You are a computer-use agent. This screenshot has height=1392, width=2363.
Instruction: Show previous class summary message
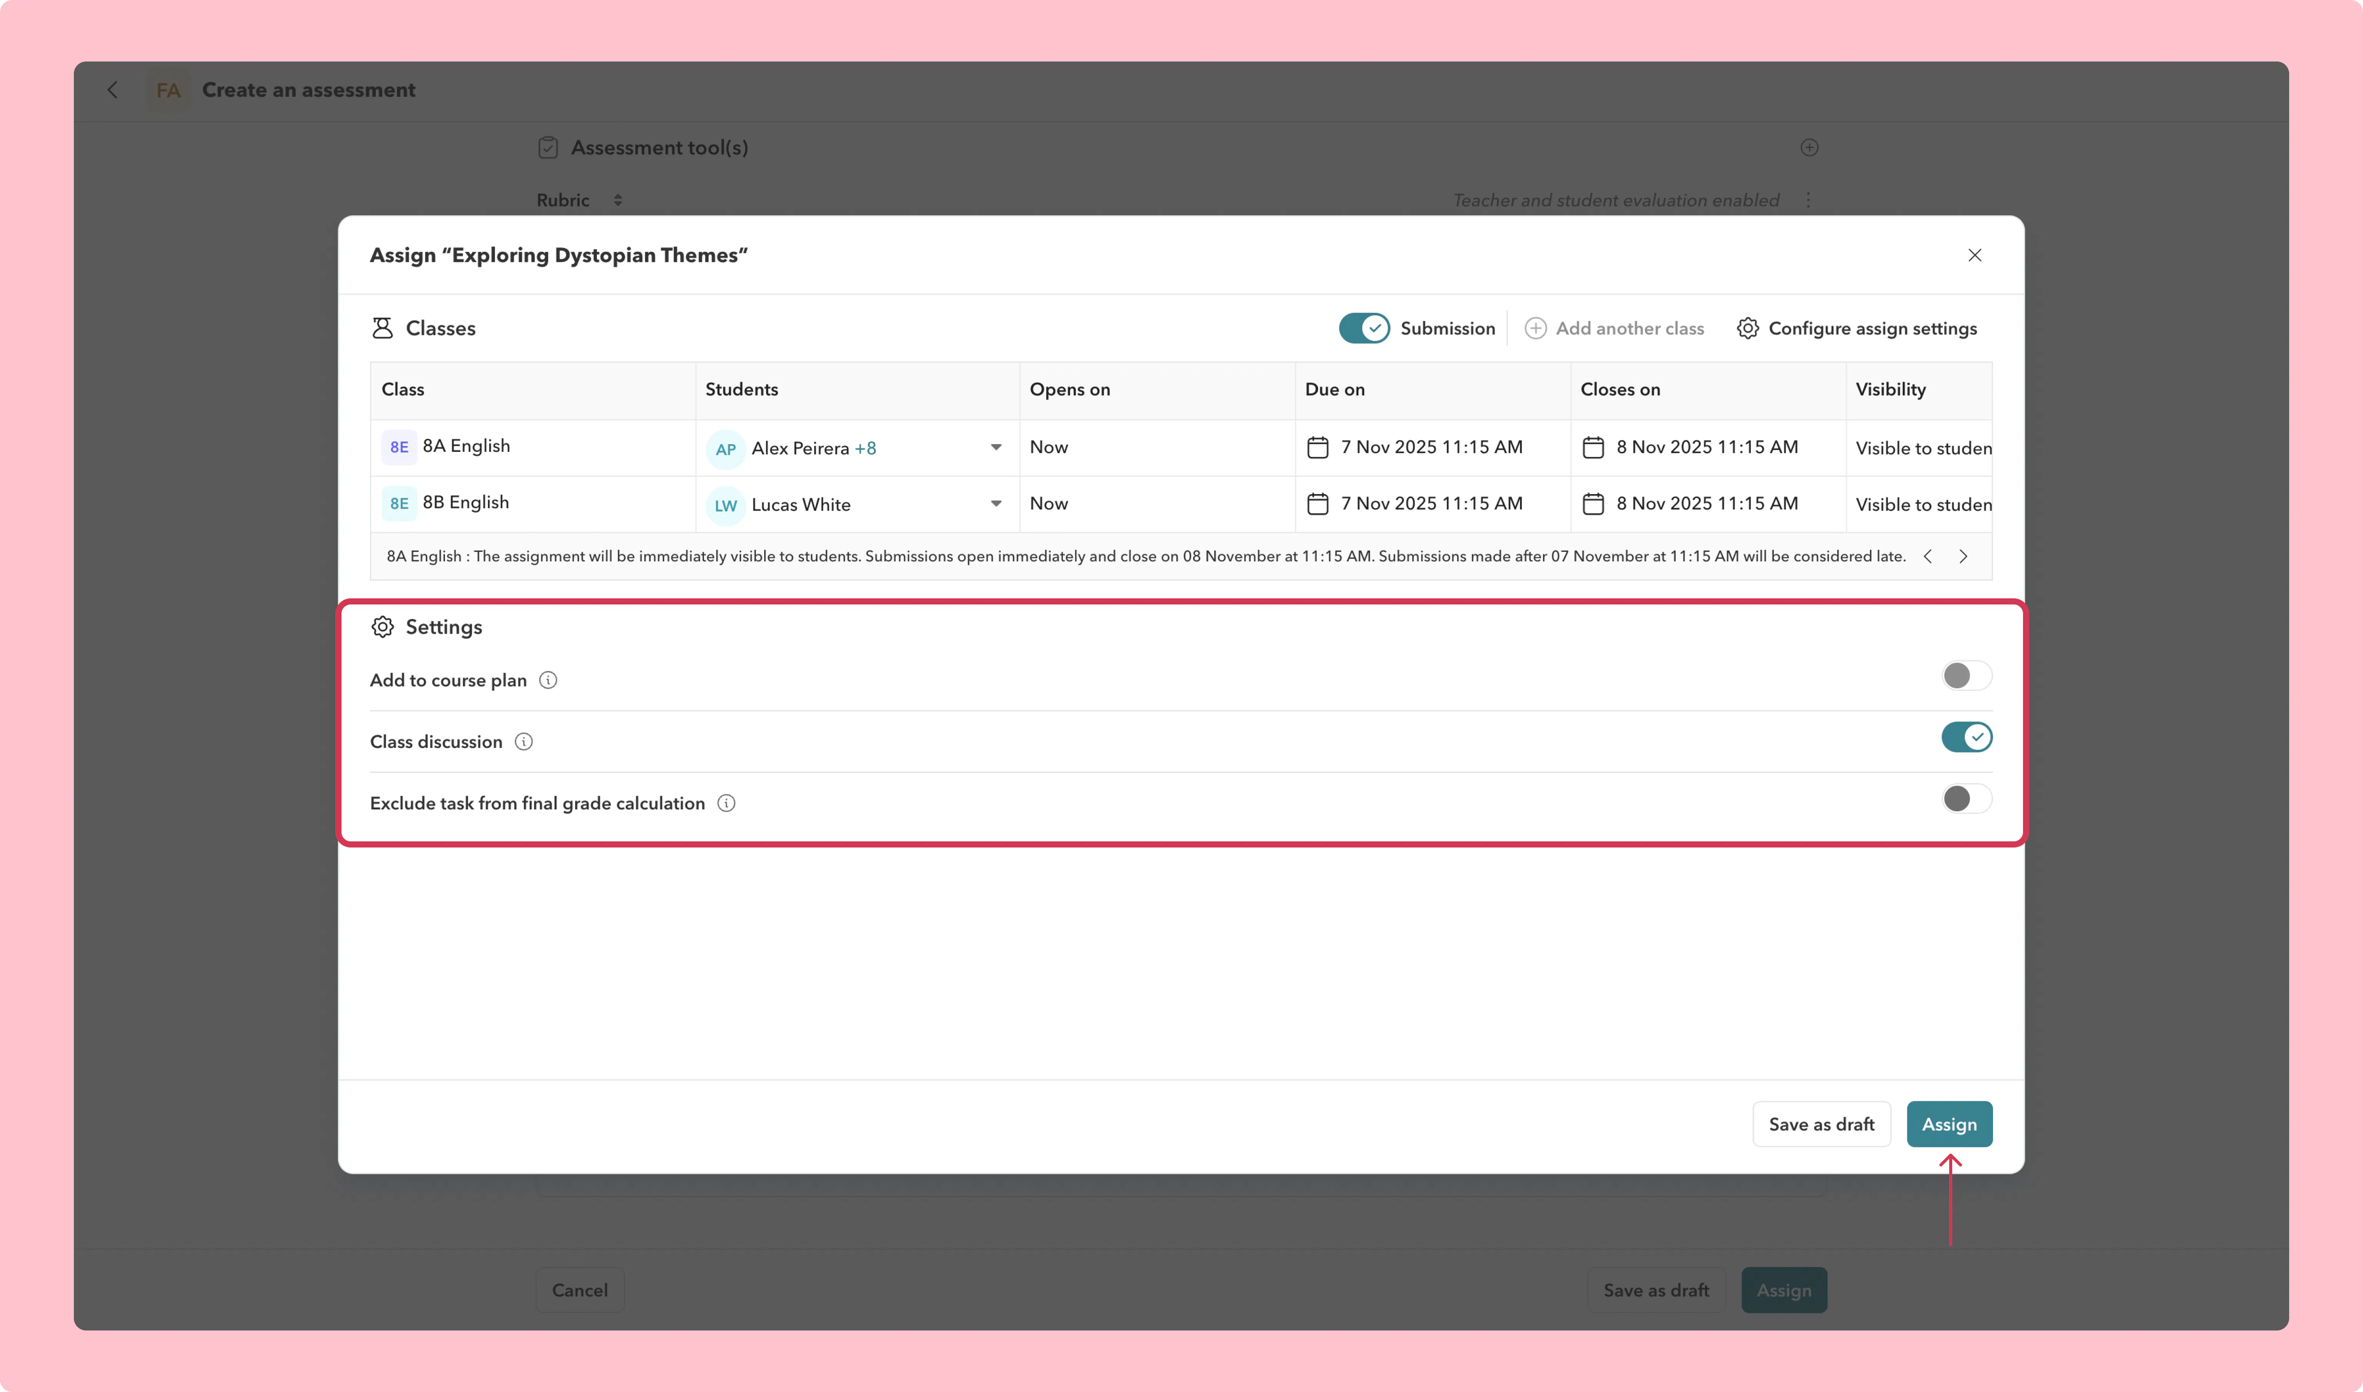coord(1928,556)
